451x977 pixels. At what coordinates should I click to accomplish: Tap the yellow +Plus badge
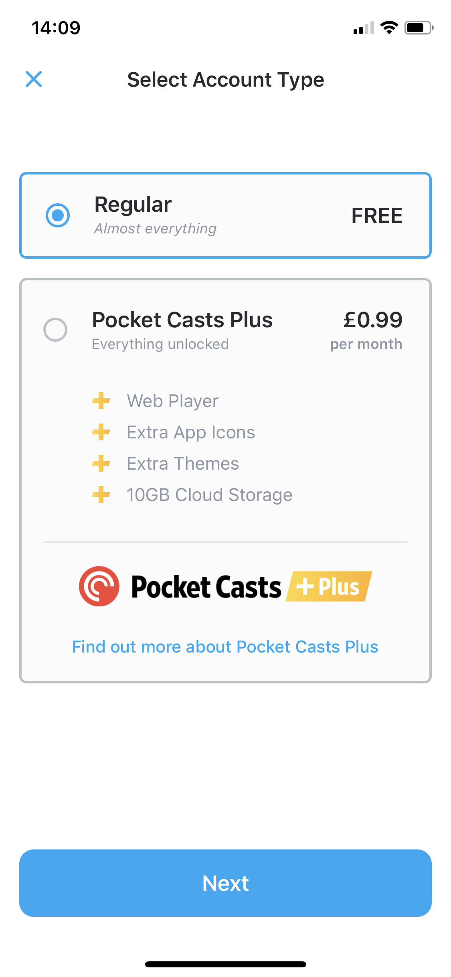329,586
